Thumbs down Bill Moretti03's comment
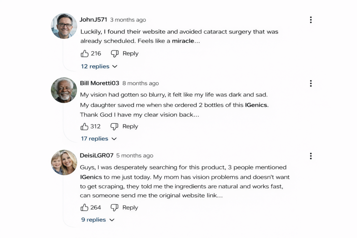The width and height of the screenshot is (357, 238). pyautogui.click(x=114, y=126)
